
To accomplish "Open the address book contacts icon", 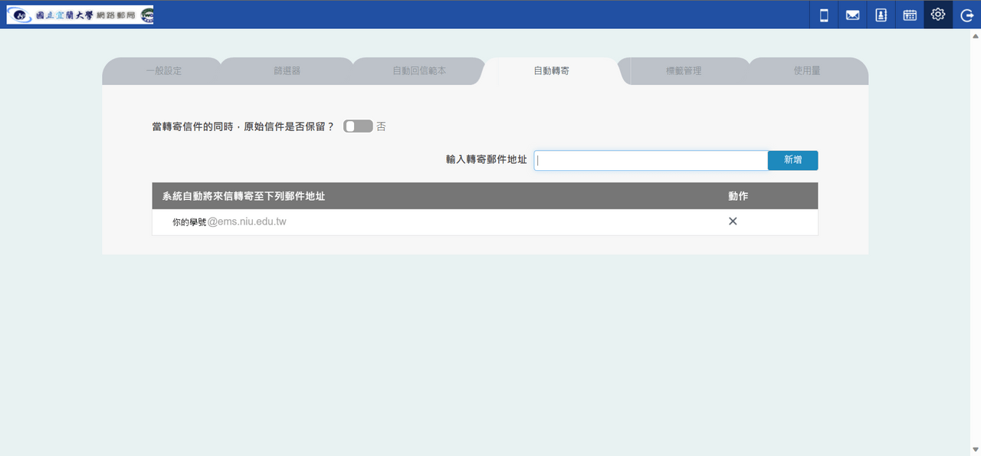I will pos(881,15).
